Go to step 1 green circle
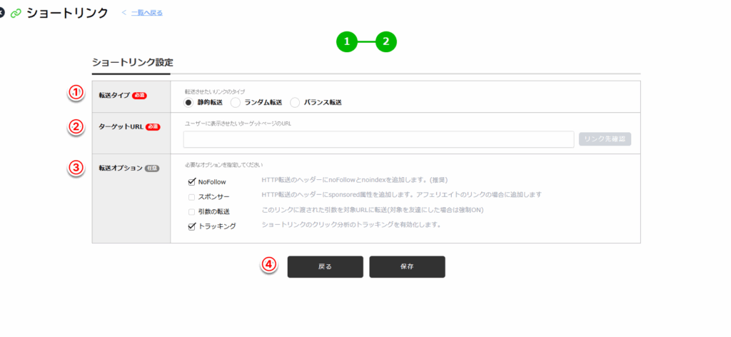The image size is (731, 337). (347, 42)
